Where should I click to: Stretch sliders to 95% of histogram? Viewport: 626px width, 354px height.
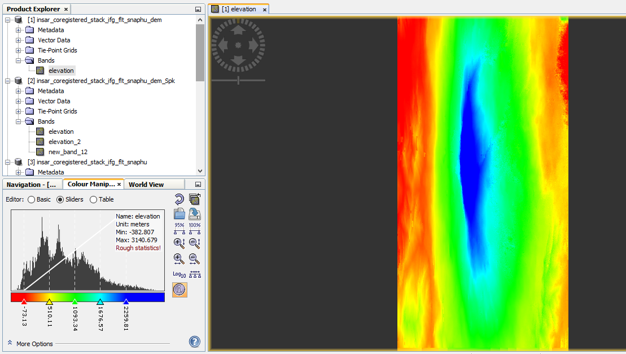(x=179, y=229)
